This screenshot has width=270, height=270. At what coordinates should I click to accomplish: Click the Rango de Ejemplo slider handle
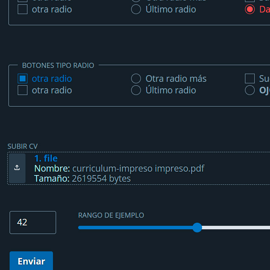(197, 227)
